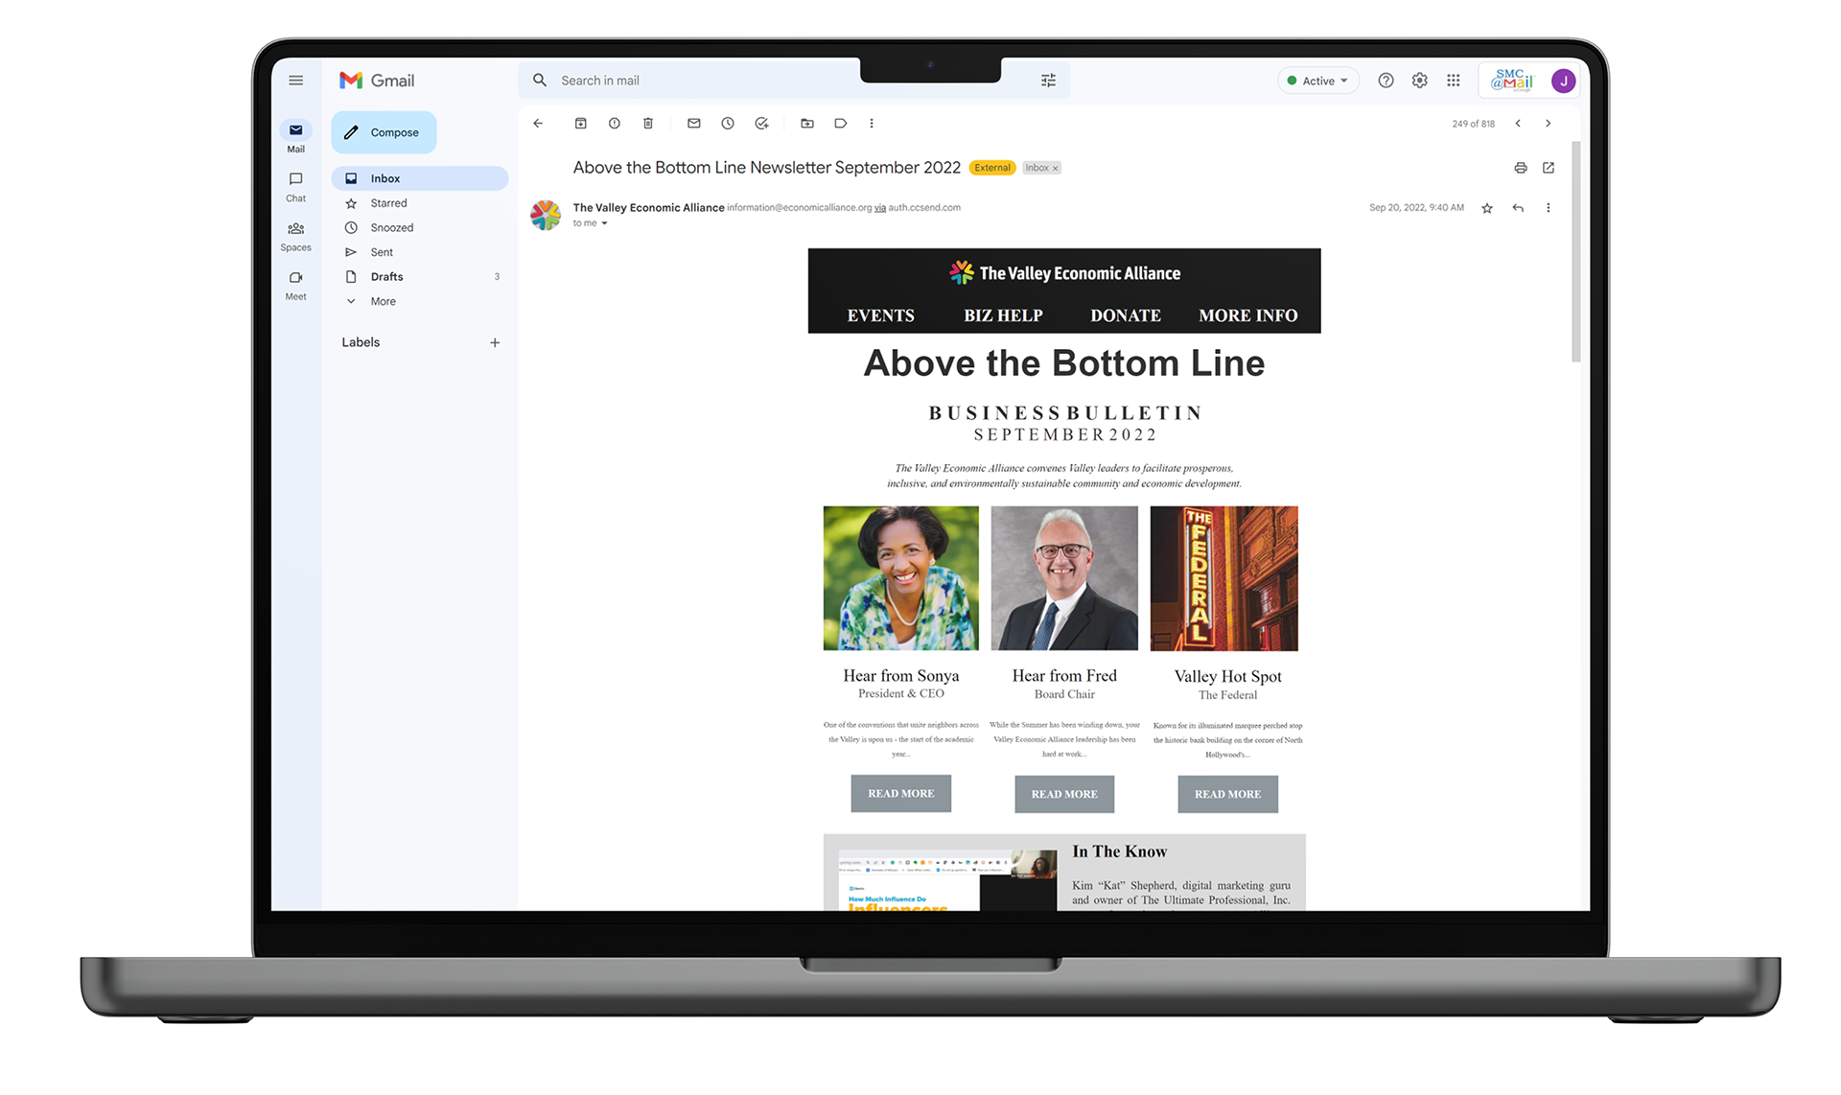This screenshot has height=1095, width=1841.
Task: Switch to the Chat section
Action: pos(295,186)
